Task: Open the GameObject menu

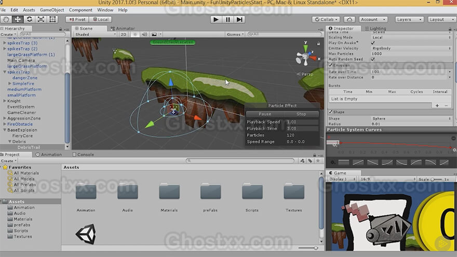Action: pyautogui.click(x=52, y=10)
